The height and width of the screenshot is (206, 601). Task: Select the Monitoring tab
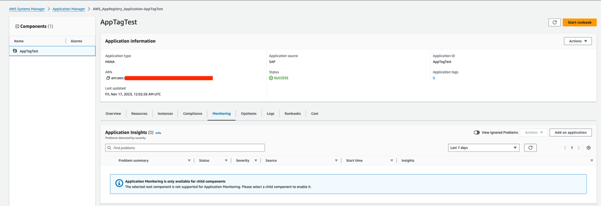pos(221,114)
